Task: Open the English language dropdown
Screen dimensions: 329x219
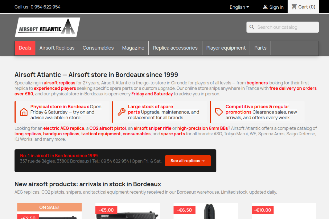Action: point(239,7)
